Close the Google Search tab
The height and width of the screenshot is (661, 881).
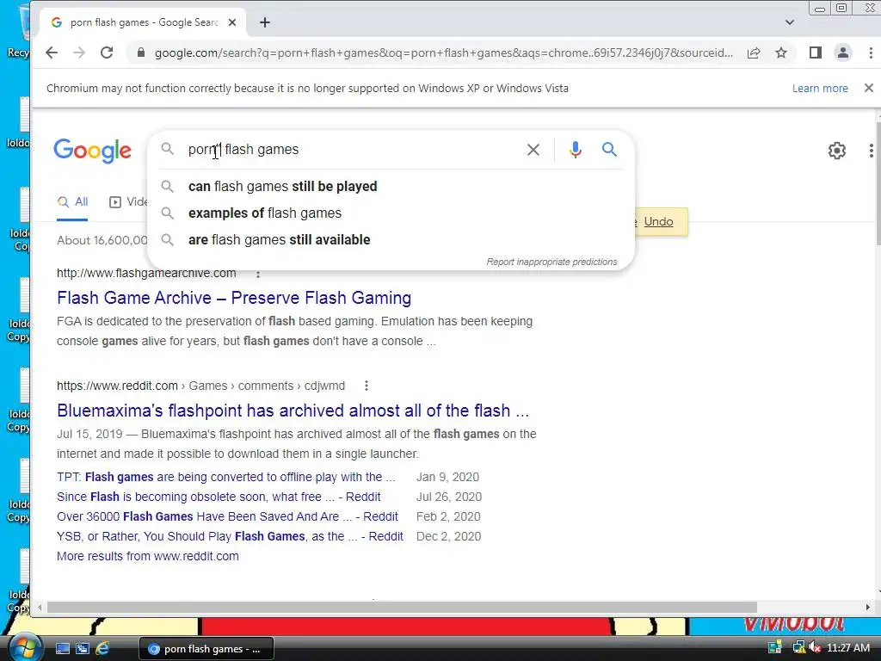pos(232,22)
